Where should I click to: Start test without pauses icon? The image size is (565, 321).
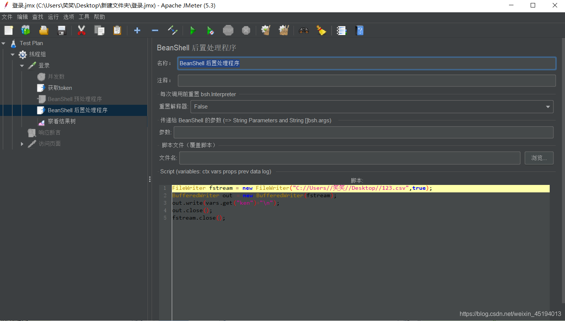(x=210, y=30)
